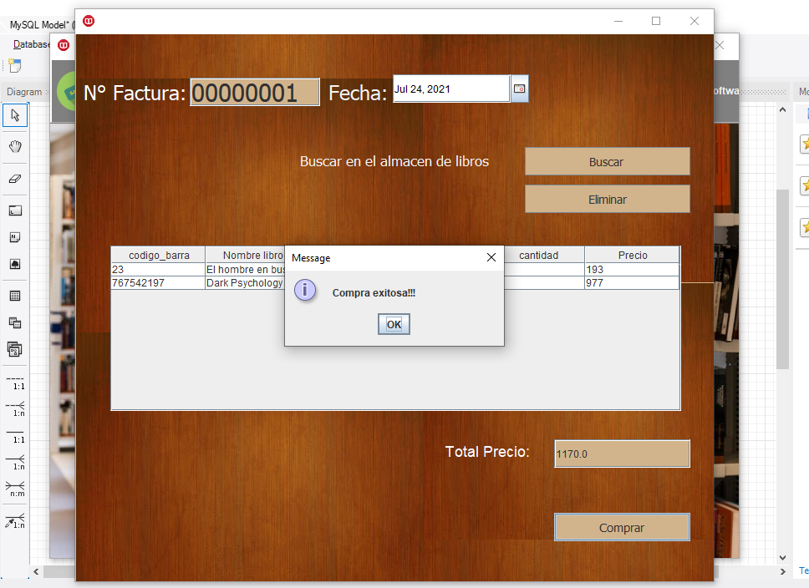The width and height of the screenshot is (809, 588).
Task: Open the Database menu in Workbench
Action: 31,44
